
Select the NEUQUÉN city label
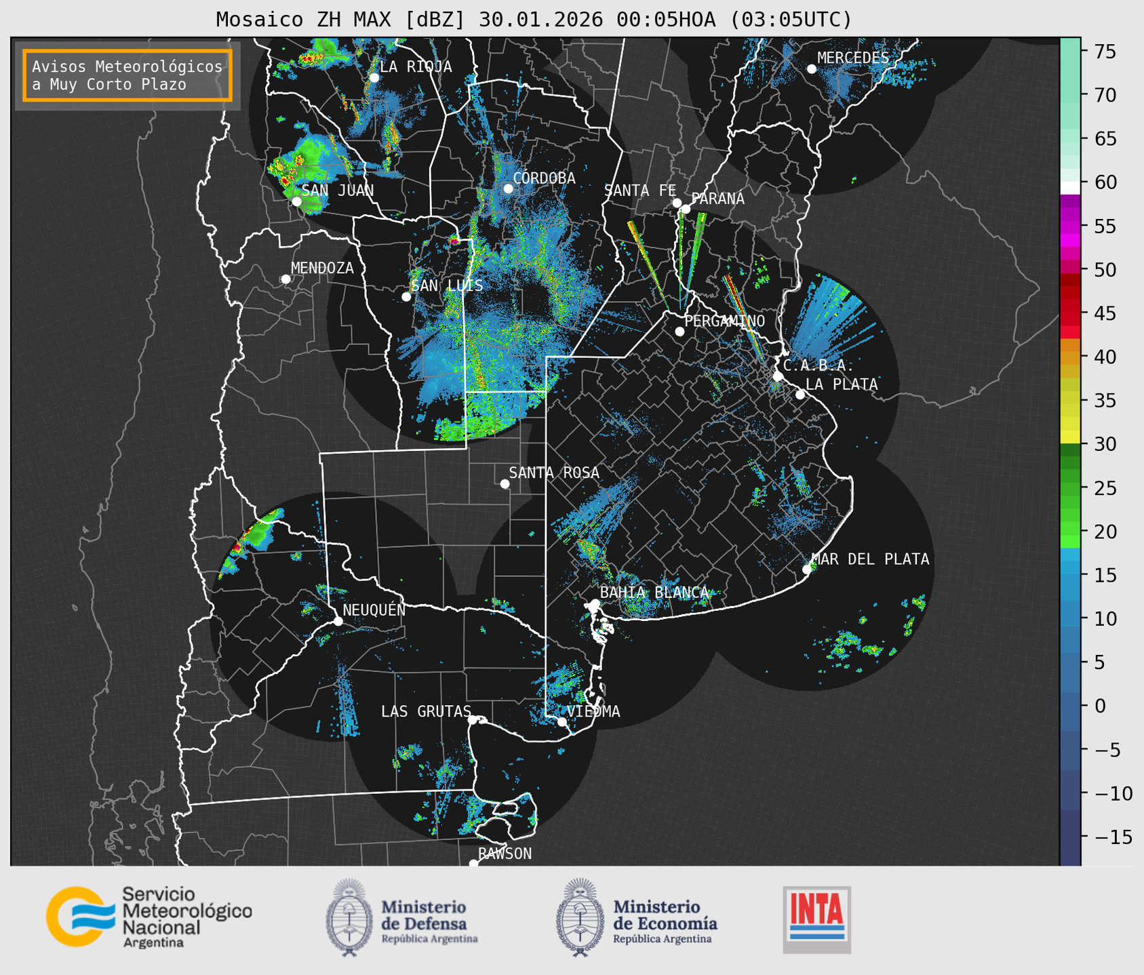(374, 610)
